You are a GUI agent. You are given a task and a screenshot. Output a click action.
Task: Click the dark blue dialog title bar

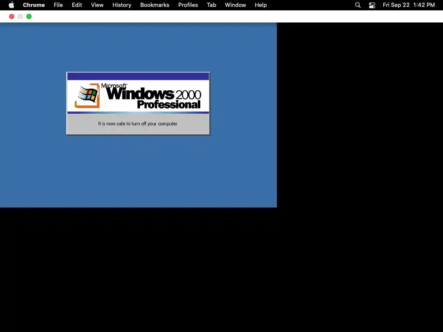point(138,76)
